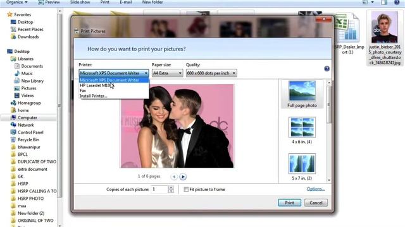Viewport: 405px width, 227px height.
Task: Open Recycle Bin from sidebar
Action: coord(28,140)
